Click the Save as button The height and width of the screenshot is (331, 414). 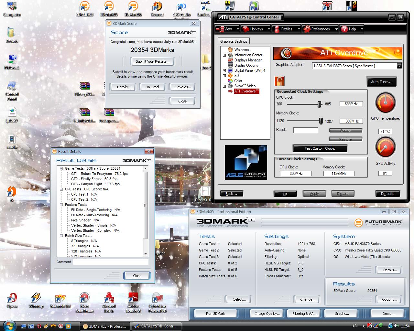[x=183, y=87]
